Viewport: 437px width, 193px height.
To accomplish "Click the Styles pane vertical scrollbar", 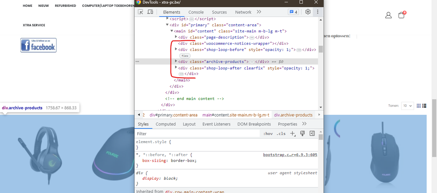I will 321,137.
